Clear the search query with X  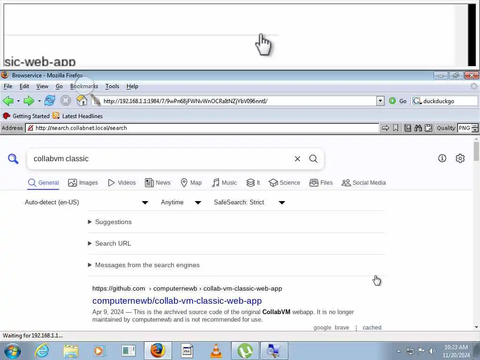tap(297, 158)
